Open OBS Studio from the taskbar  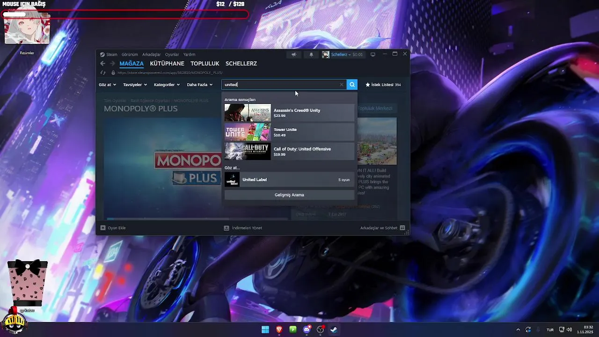[x=321, y=330]
